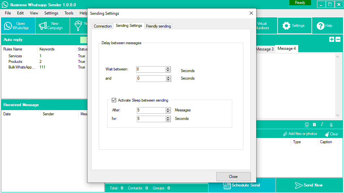Click the Sender column header
Image resolution: width=344 pixels, height=193 pixels.
coord(60,114)
